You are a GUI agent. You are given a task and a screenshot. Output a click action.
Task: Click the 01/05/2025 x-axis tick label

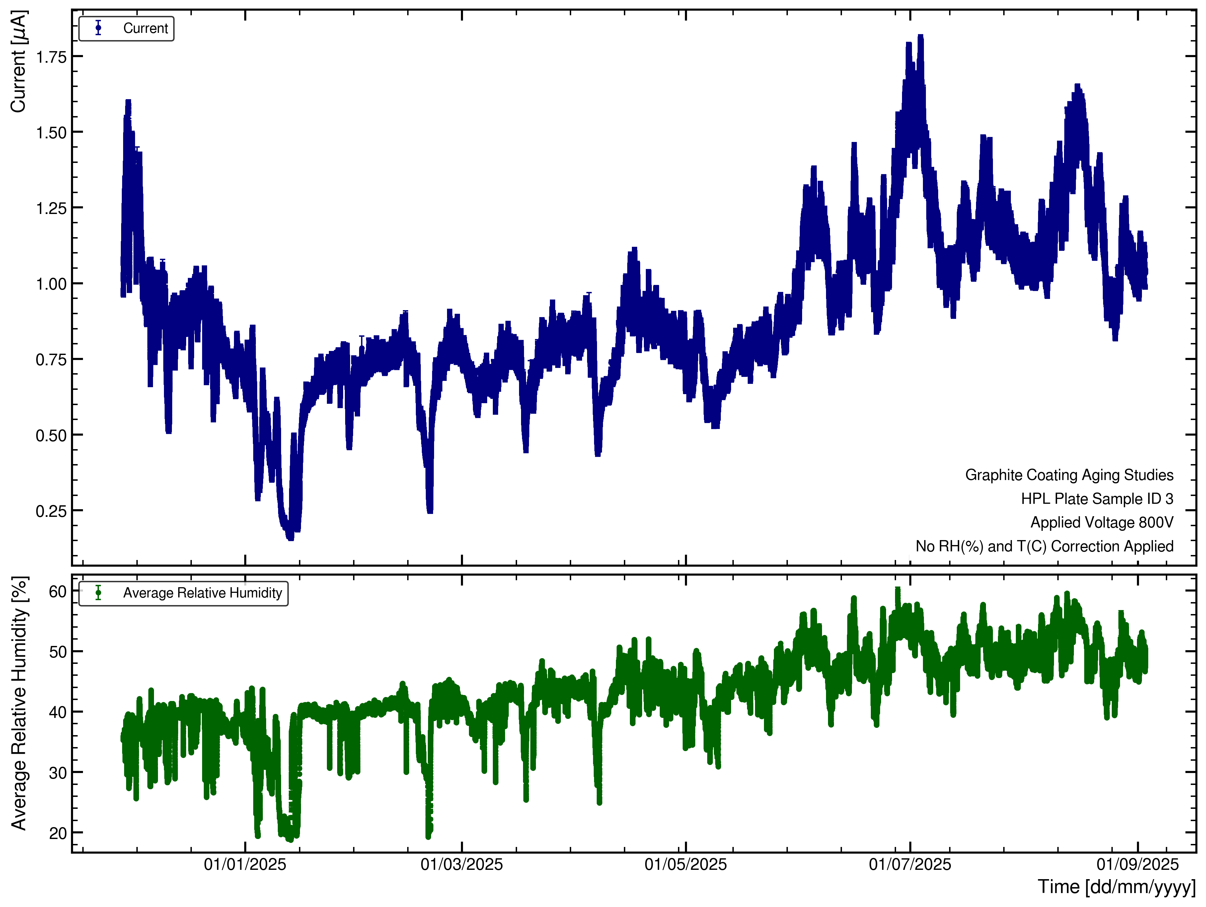(x=685, y=865)
